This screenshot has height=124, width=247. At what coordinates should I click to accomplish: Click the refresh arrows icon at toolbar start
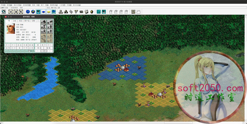point(4,12)
